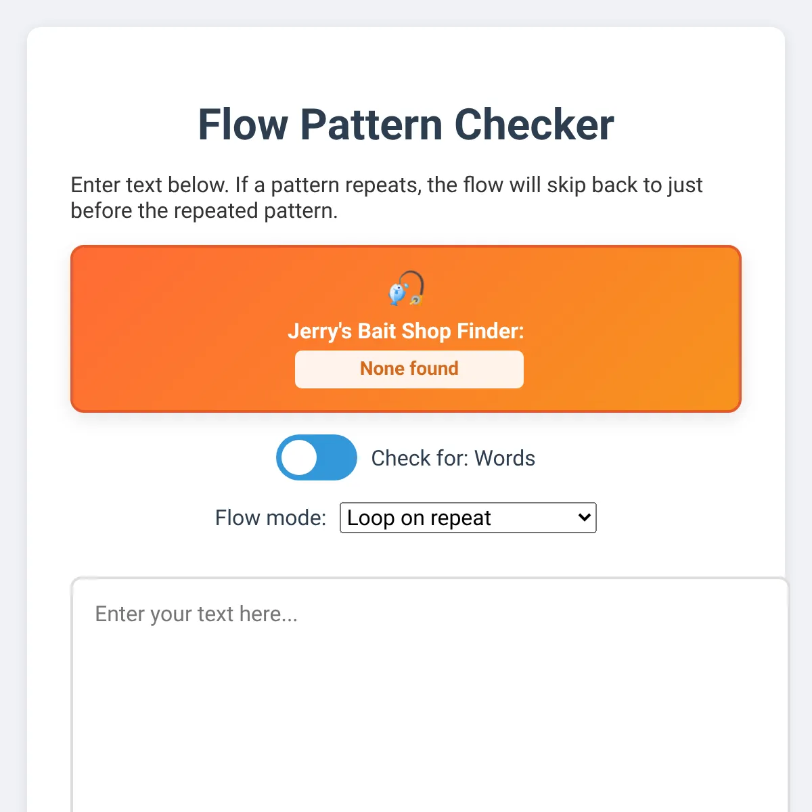Viewport: 812px width, 812px height.
Task: Select the 'Loop on repeat' text in combo box
Action: [419, 518]
